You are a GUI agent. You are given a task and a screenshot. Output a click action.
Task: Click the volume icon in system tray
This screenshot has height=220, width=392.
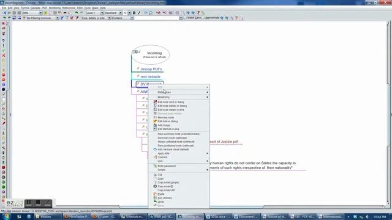click(367, 217)
